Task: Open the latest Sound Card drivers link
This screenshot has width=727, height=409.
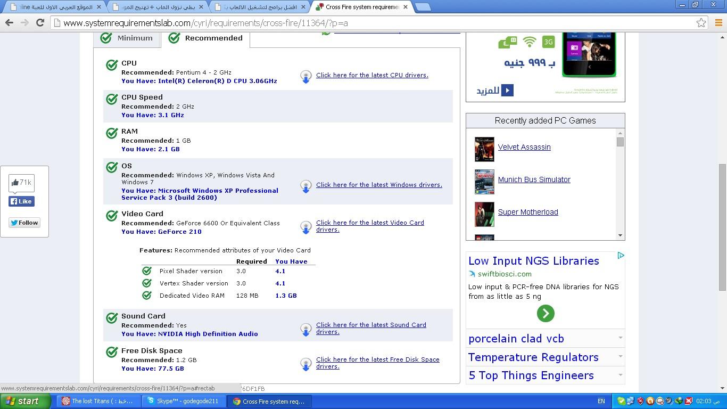Action: tap(371, 328)
